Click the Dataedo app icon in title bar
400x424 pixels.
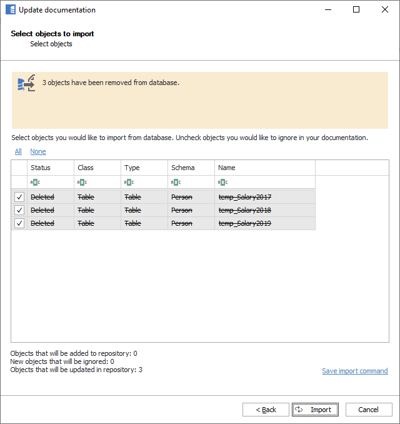coord(10,10)
